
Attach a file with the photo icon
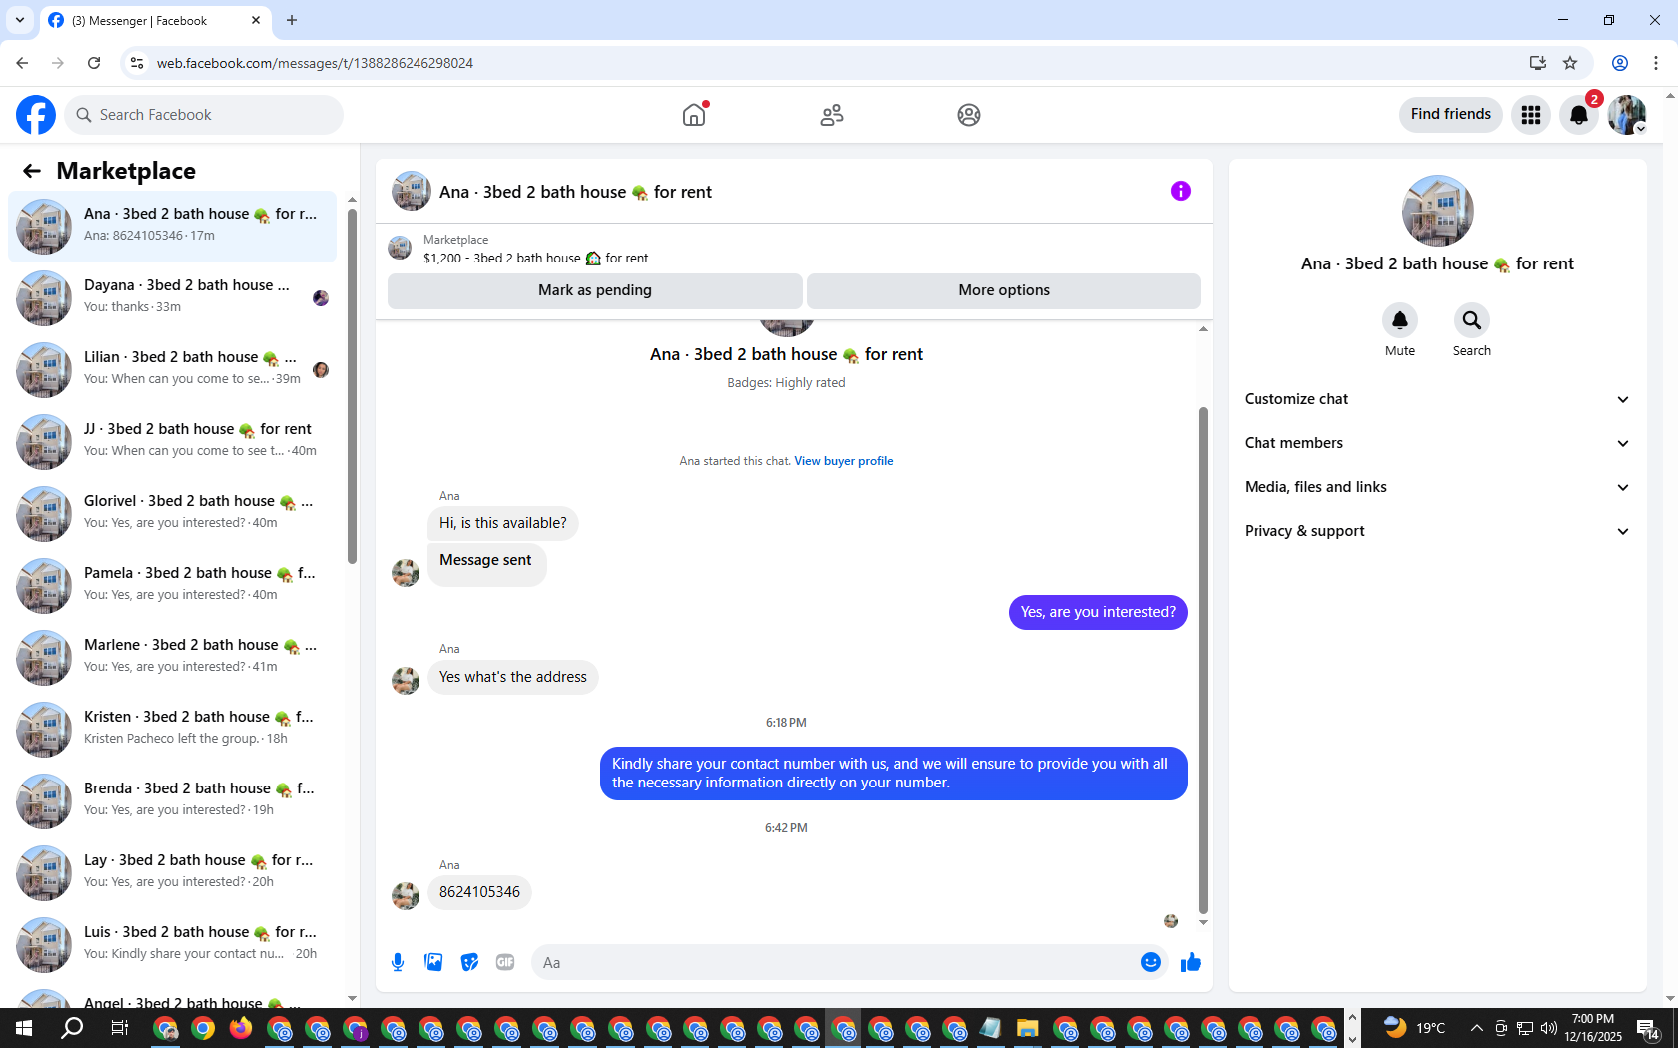tap(433, 962)
